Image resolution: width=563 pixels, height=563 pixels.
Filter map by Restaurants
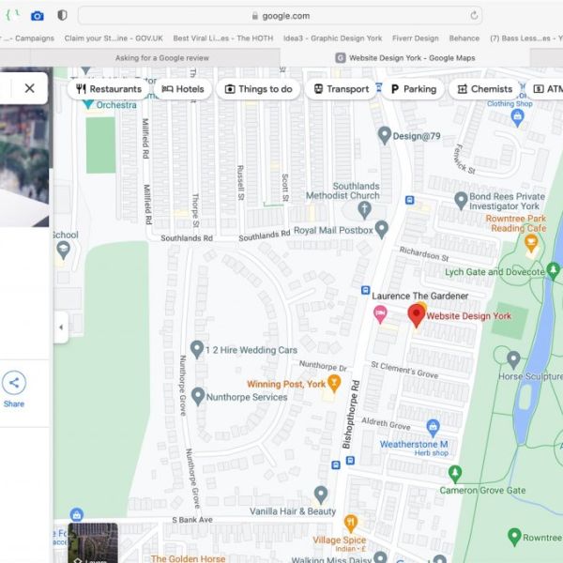[109, 89]
